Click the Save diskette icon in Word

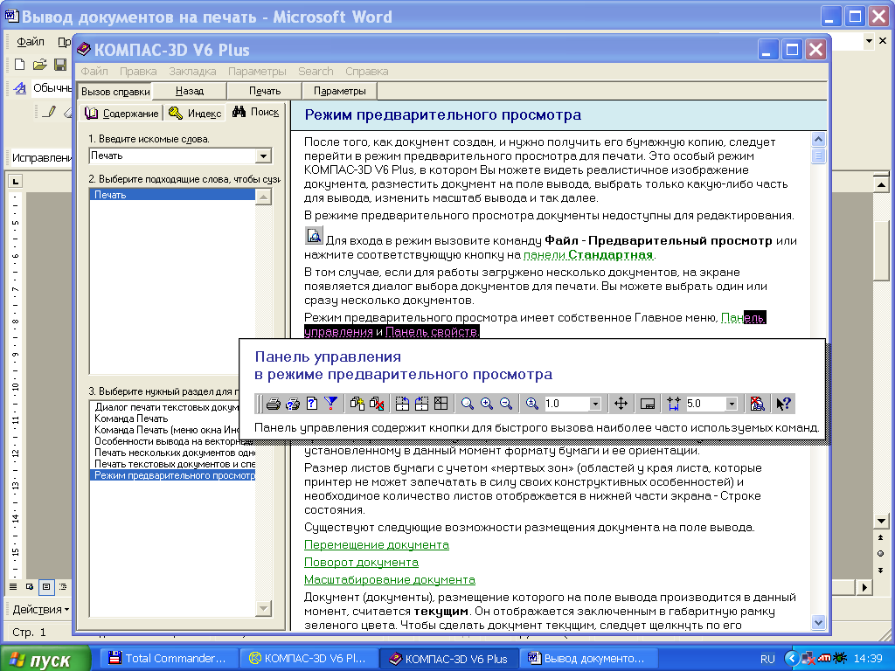(x=60, y=65)
